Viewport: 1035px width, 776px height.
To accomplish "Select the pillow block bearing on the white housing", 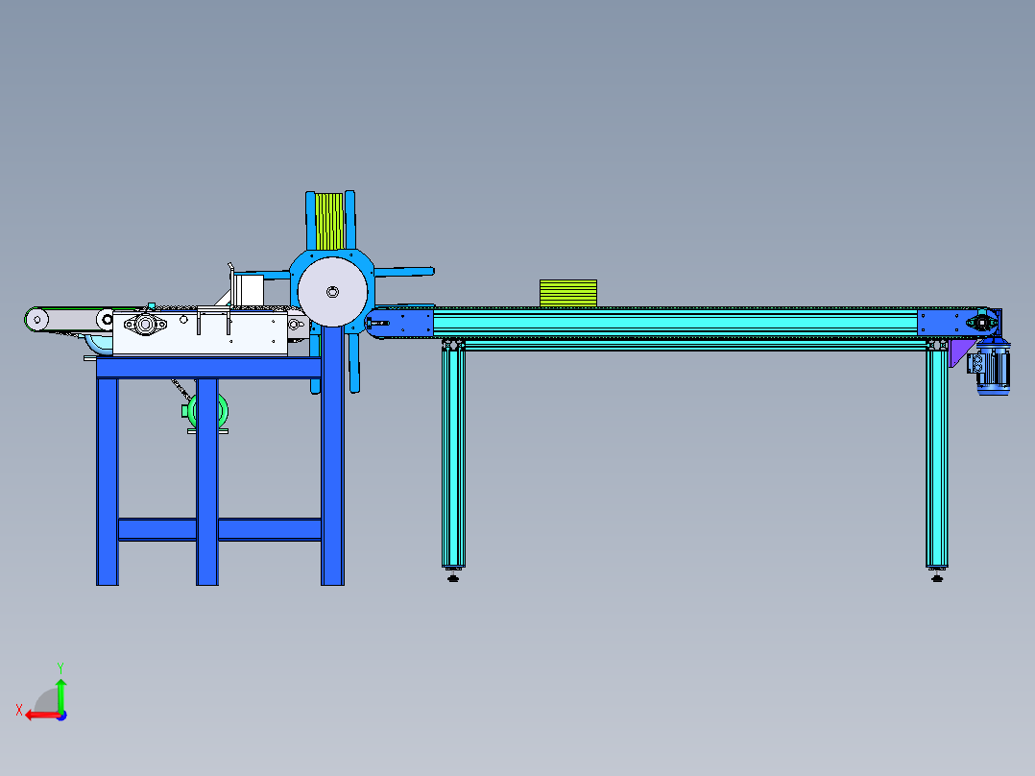I will tap(145, 325).
